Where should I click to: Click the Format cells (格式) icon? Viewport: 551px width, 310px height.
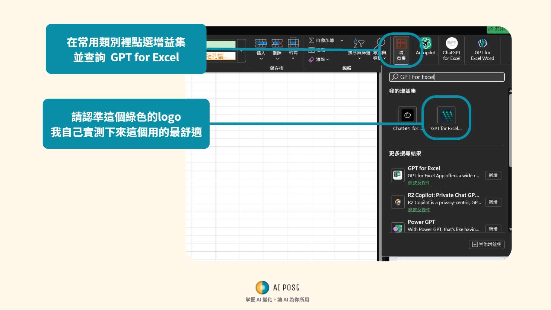pos(293,43)
